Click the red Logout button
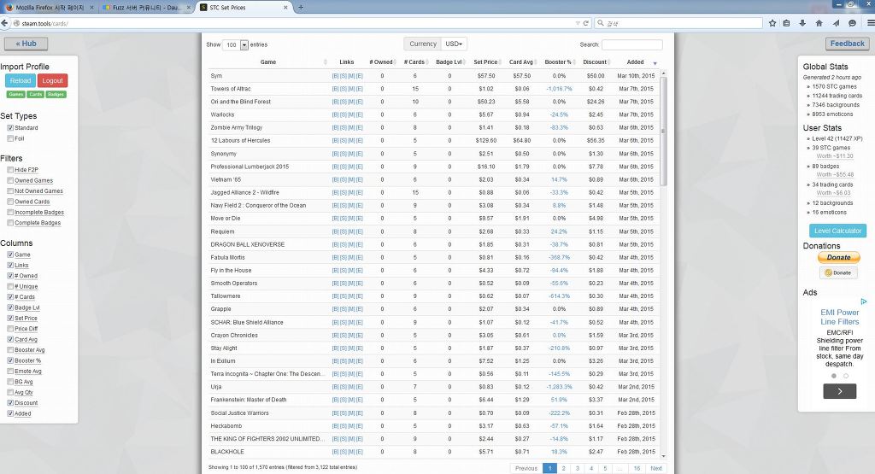The height and width of the screenshot is (474, 875). tap(52, 81)
